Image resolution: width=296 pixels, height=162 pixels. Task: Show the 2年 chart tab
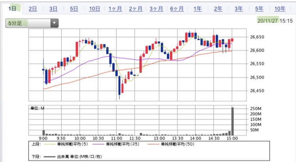pyautogui.click(x=218, y=9)
